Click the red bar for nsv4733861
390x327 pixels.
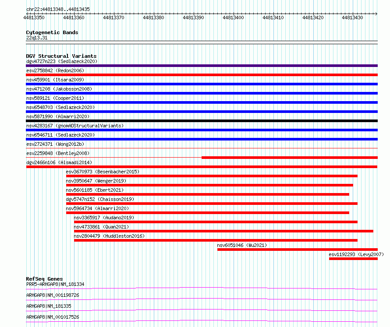[x=223, y=231]
